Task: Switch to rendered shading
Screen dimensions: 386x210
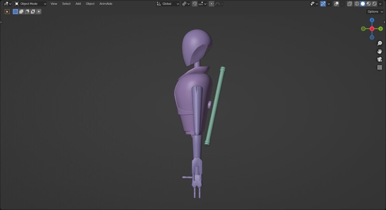Action: 374,4
